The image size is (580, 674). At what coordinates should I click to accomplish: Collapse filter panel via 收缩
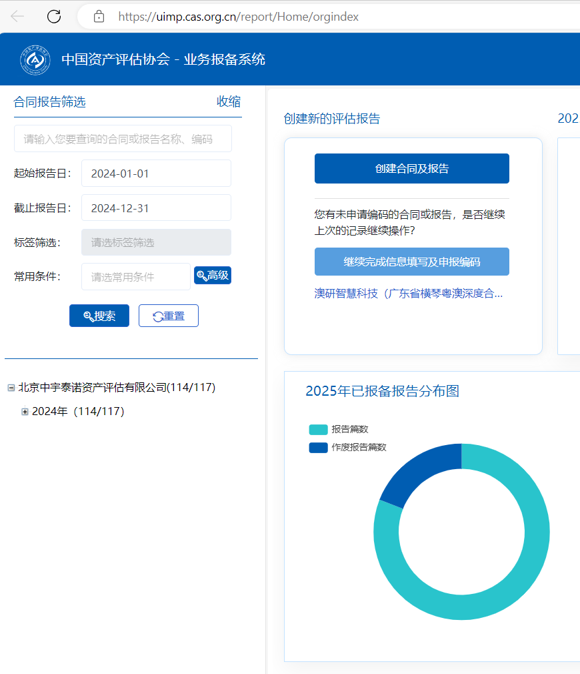click(x=229, y=102)
